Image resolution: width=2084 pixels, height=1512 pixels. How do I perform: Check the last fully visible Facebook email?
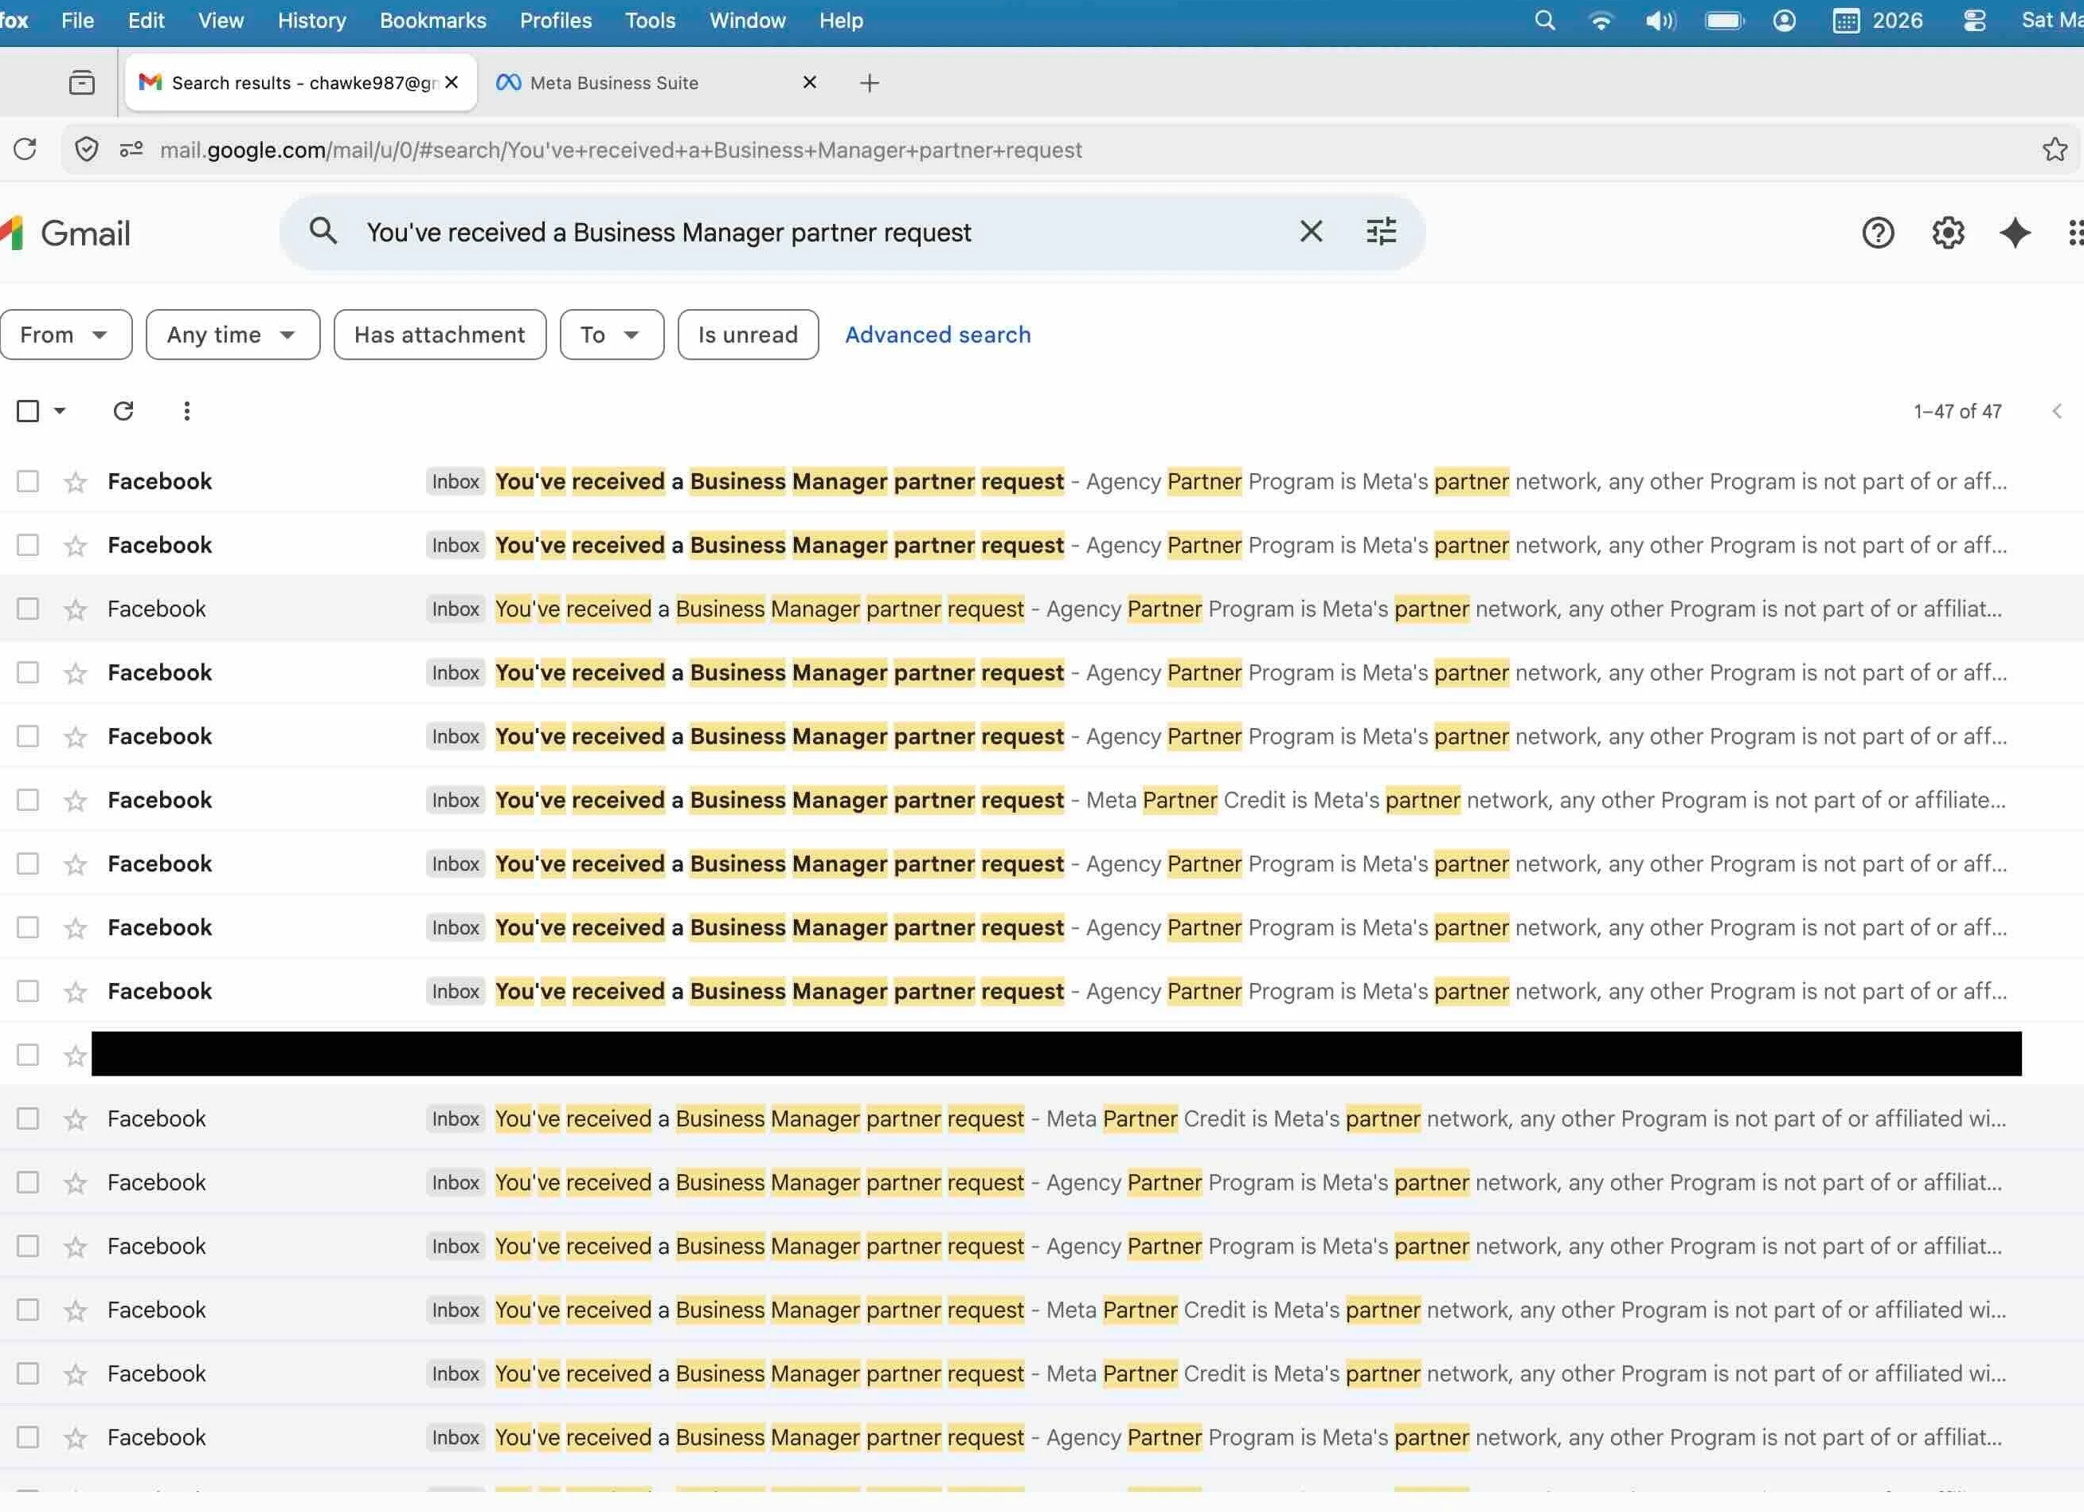28,1436
